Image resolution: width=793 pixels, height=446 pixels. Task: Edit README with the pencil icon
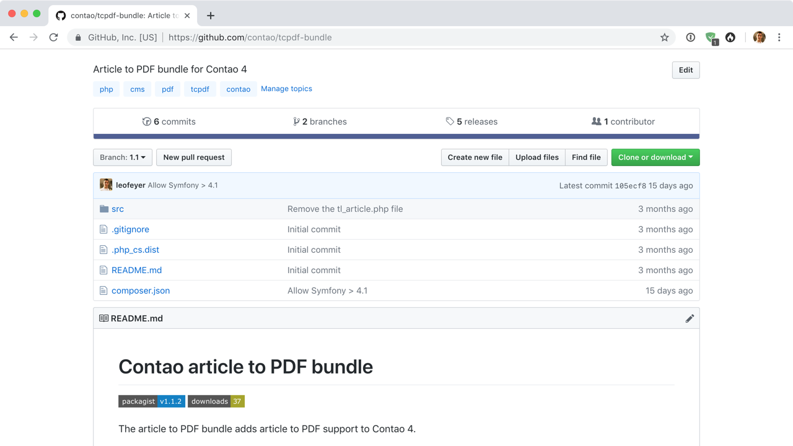click(690, 318)
